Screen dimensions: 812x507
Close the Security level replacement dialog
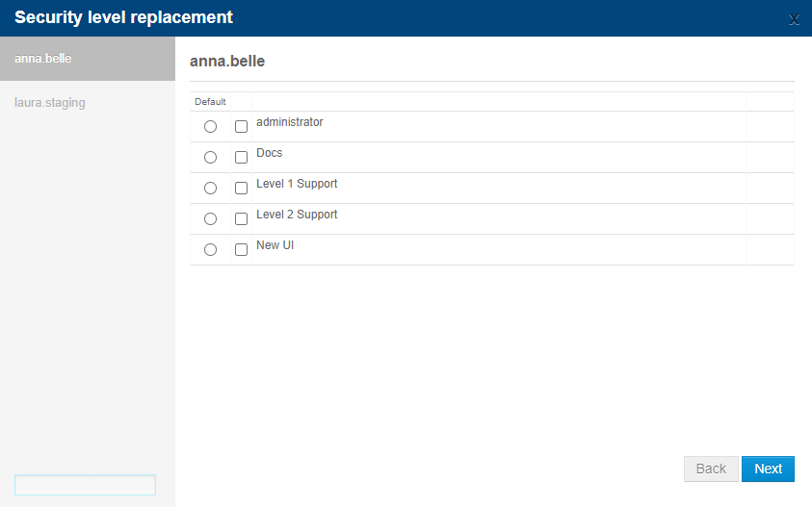tap(794, 19)
